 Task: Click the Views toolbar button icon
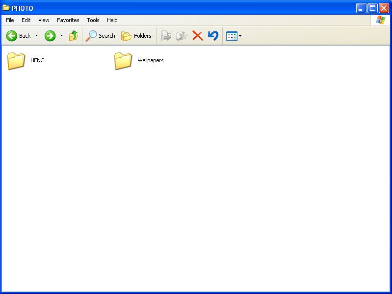pos(232,36)
